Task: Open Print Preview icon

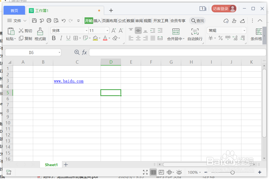Action: [56, 21]
